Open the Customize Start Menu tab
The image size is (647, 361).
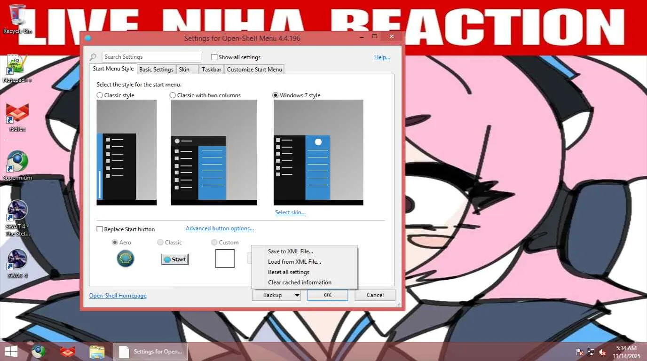tap(255, 70)
